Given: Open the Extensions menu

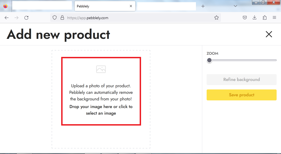Looking at the screenshot, I should [265, 18].
